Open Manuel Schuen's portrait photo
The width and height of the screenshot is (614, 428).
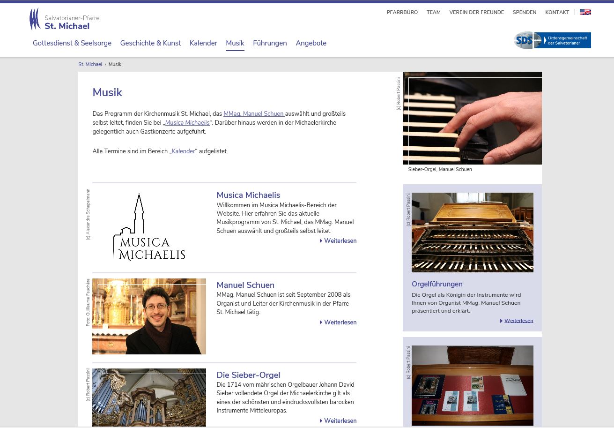[149, 316]
